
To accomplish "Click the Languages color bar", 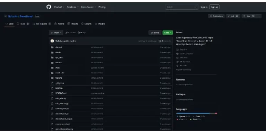I will [x=197, y=113].
